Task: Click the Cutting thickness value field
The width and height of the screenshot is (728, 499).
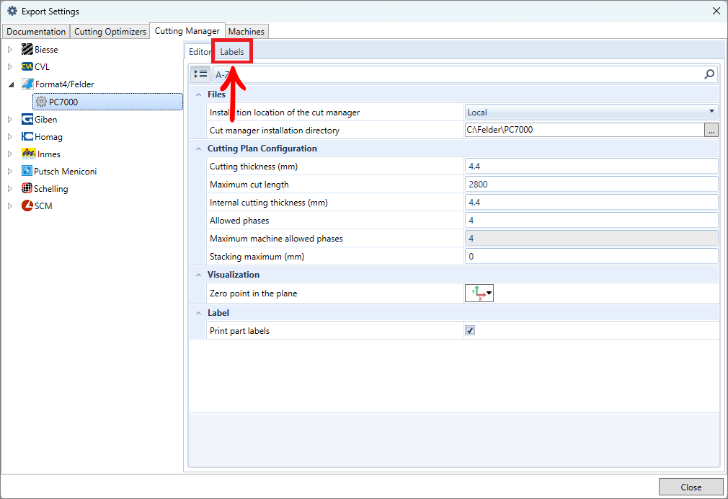Action: 592,167
